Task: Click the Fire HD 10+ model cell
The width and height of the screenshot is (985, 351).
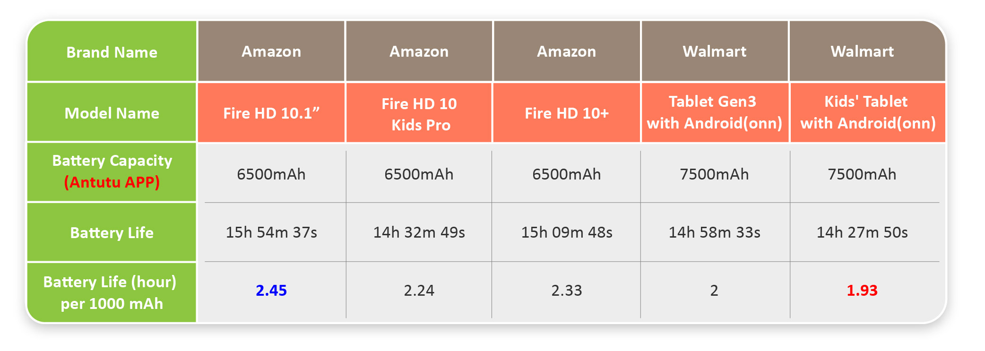Action: coord(567,113)
